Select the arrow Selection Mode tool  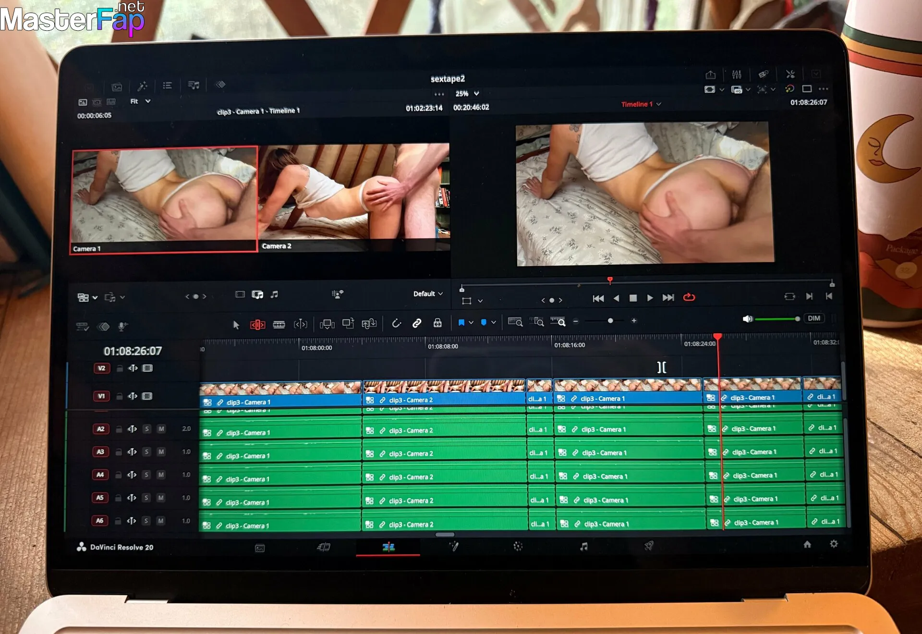coord(236,325)
